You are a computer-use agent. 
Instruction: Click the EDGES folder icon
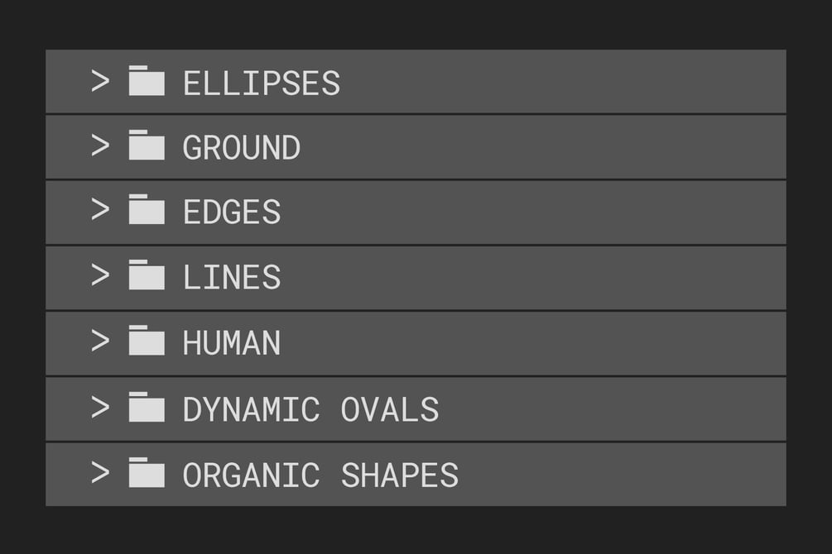[x=147, y=210]
